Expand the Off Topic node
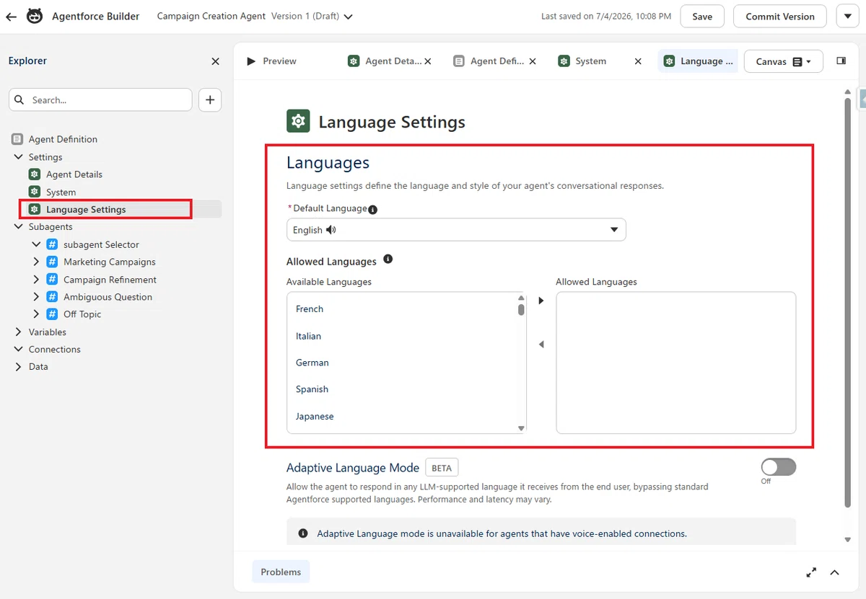Viewport: 866px width, 599px height. click(36, 314)
